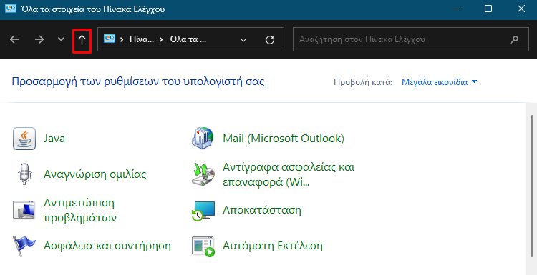
Task: Navigate back with the left arrow
Action: (x=14, y=39)
